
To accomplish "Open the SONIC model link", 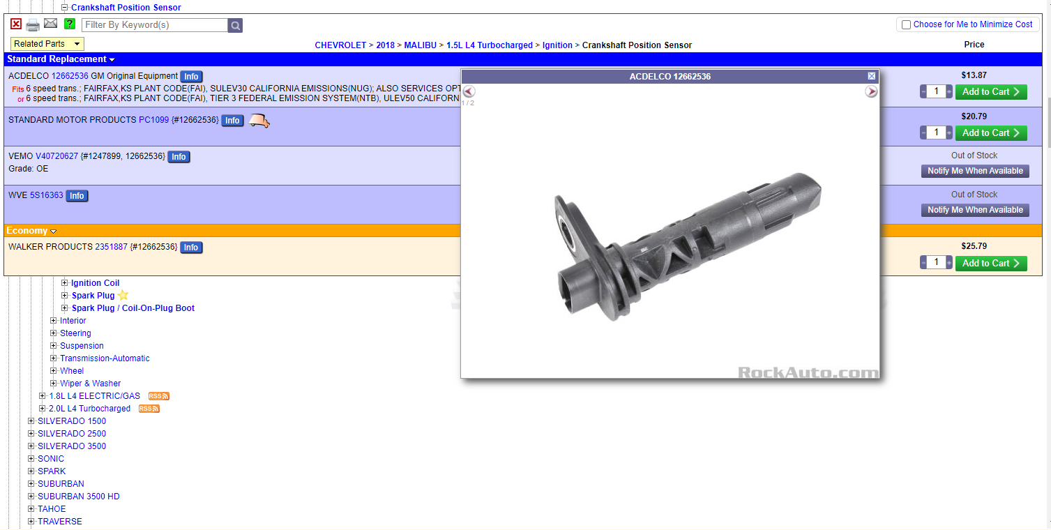I will tap(51, 459).
